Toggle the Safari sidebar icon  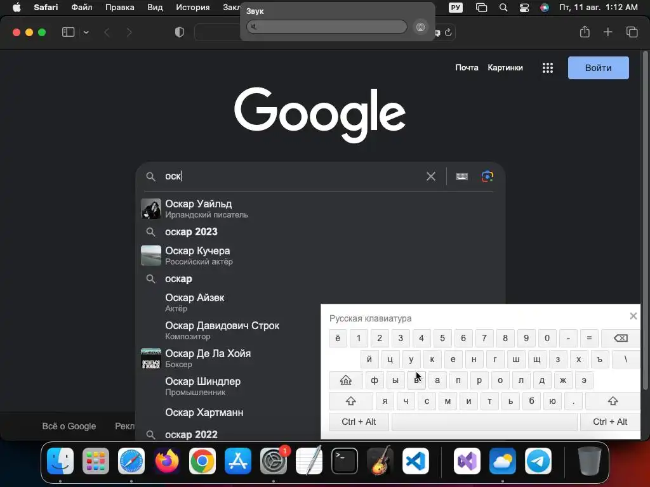click(x=68, y=32)
